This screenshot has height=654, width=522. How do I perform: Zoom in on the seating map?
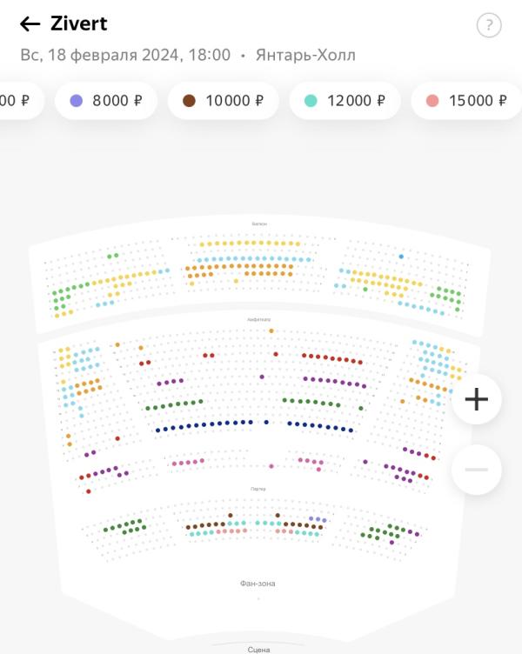pyautogui.click(x=476, y=399)
